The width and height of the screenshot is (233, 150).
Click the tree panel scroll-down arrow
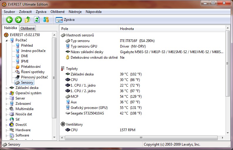[54, 137]
